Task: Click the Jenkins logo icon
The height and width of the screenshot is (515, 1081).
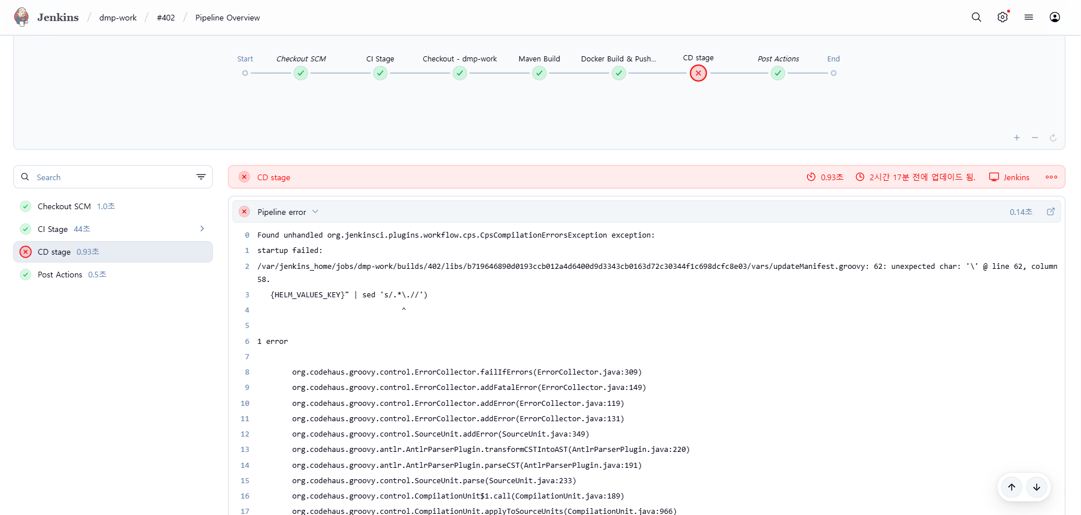Action: tap(22, 17)
